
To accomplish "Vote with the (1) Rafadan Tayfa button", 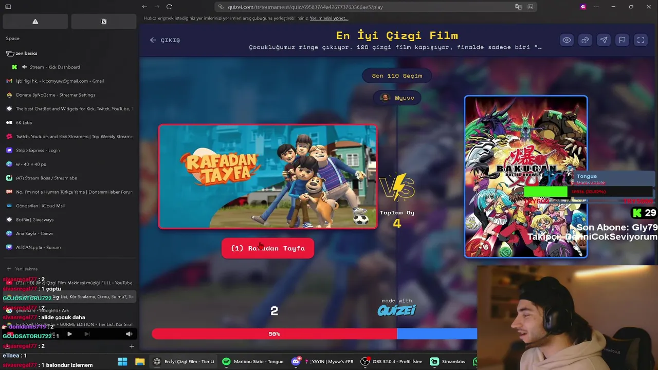I will 268,248.
